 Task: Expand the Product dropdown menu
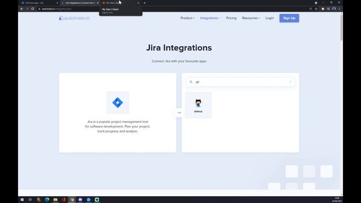tap(187, 18)
